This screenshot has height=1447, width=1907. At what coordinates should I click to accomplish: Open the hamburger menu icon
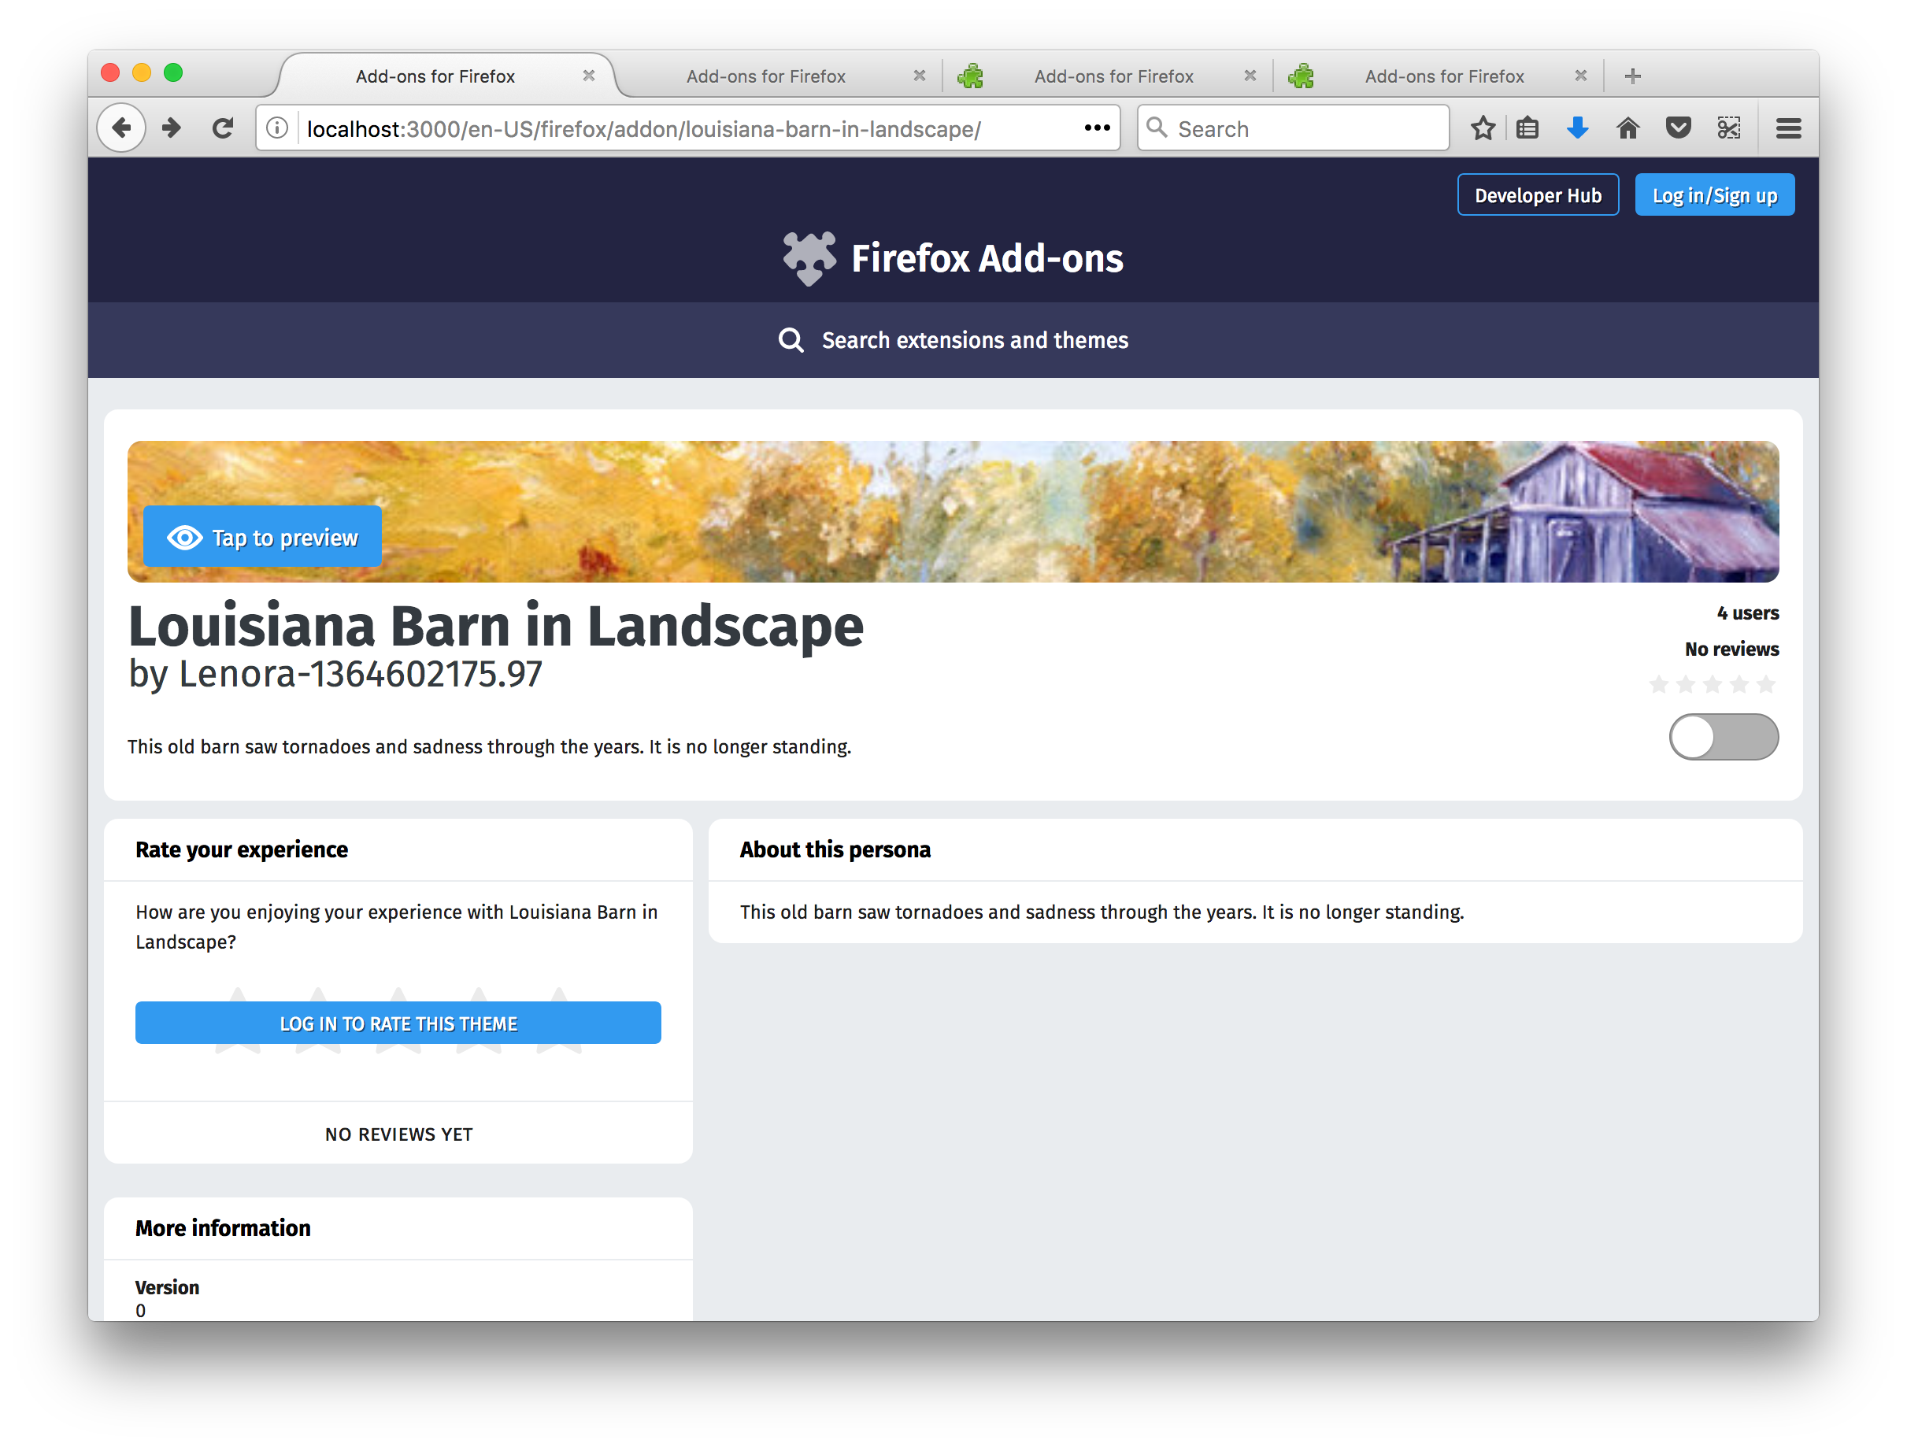point(1788,128)
